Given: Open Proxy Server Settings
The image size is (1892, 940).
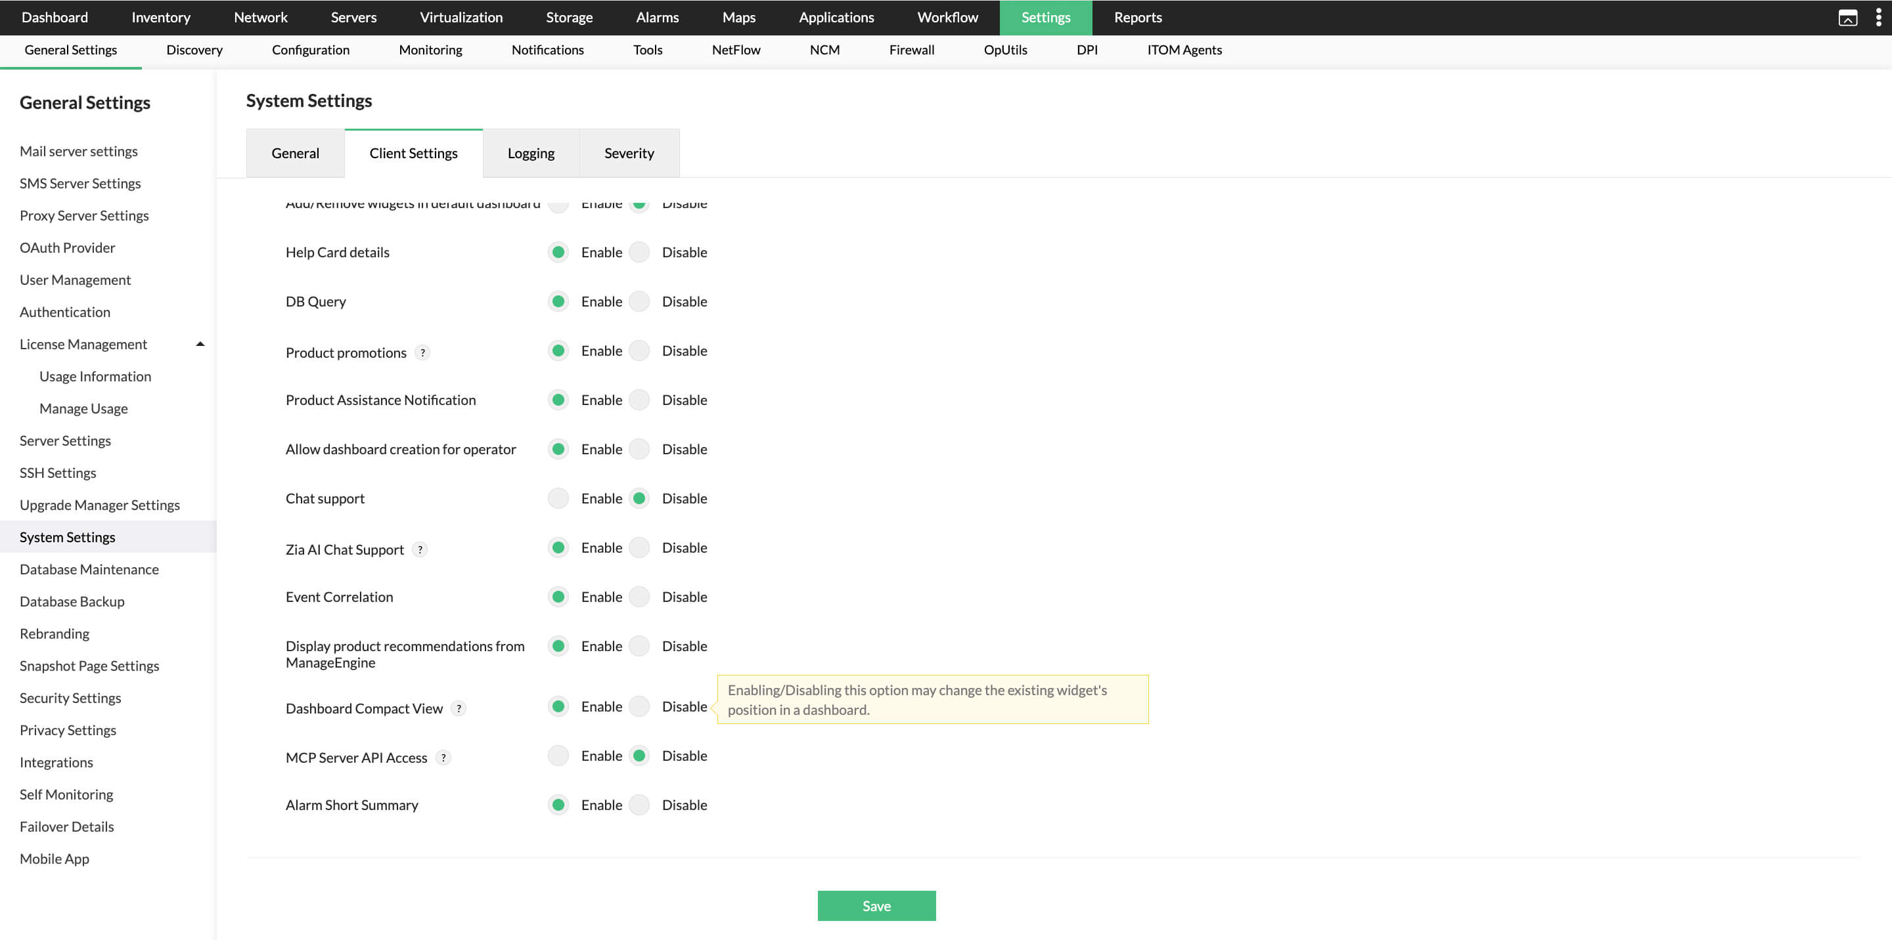Looking at the screenshot, I should pos(85,216).
